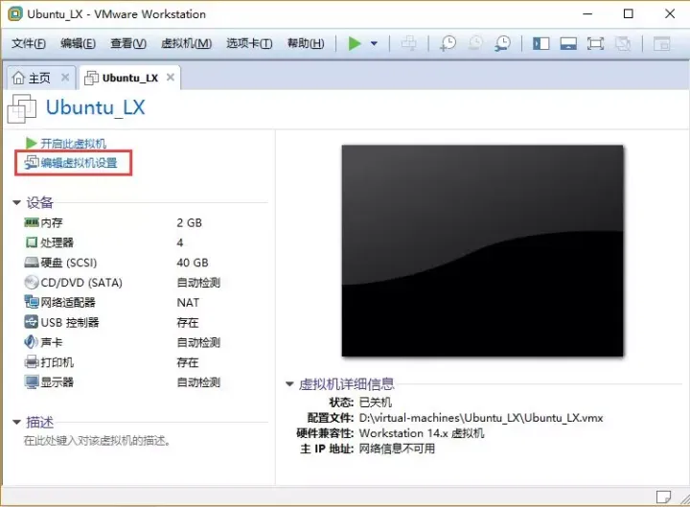This screenshot has height=507, width=690.
Task: Click the 已关机 status text
Action: click(x=376, y=403)
